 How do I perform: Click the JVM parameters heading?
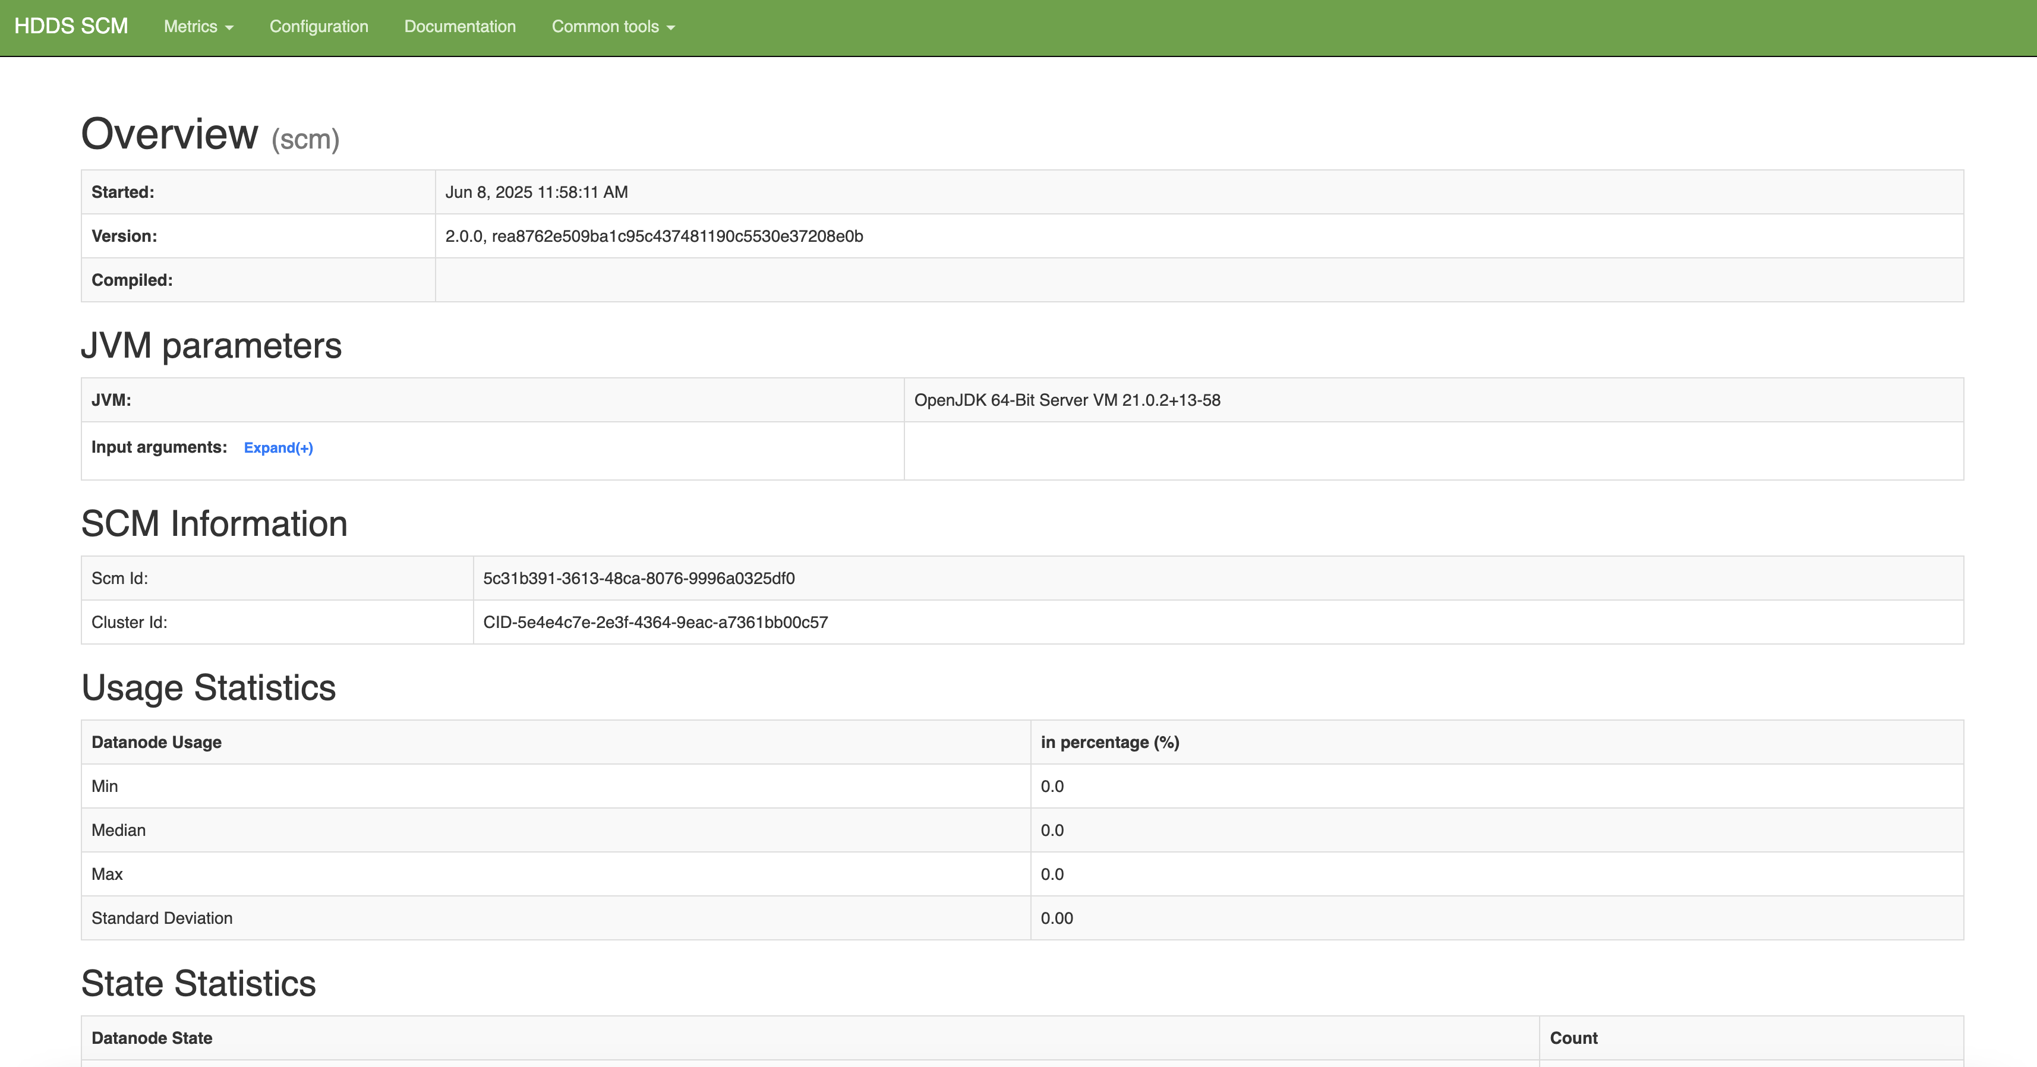point(211,345)
